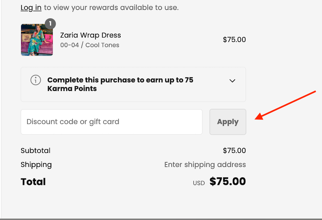Click the Log in link

coord(31,8)
